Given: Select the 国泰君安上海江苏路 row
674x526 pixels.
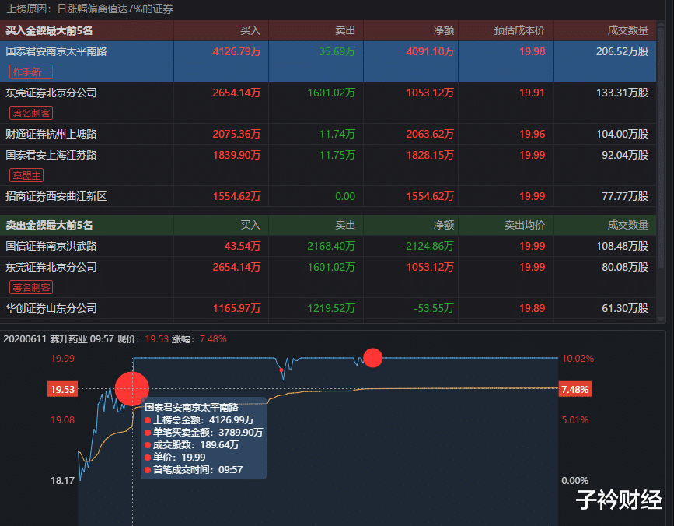Looking at the screenshot, I should [x=328, y=165].
